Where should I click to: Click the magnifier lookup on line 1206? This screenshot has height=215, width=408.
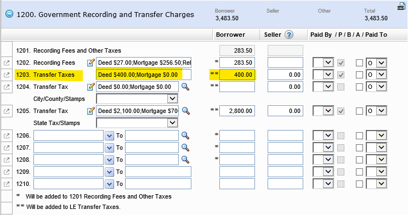tap(185, 135)
